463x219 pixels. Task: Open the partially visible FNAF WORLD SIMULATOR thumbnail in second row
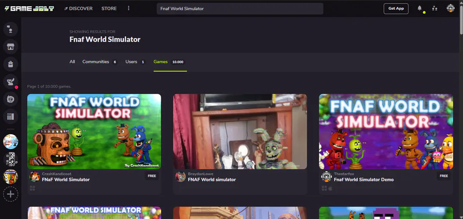(x=94, y=213)
